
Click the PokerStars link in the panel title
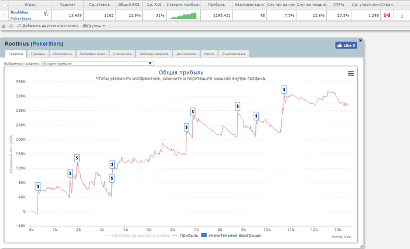(x=47, y=44)
